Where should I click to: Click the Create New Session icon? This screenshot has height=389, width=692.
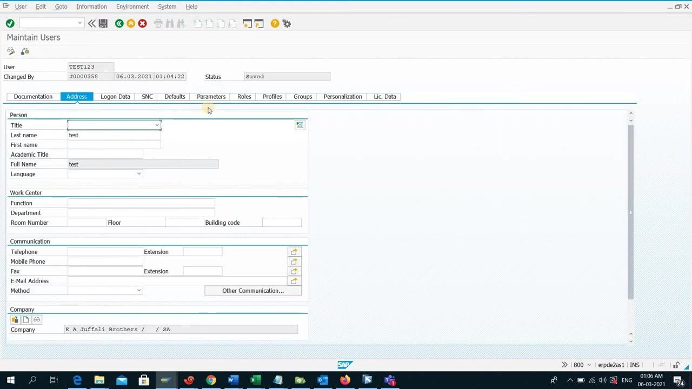pyautogui.click(x=247, y=23)
